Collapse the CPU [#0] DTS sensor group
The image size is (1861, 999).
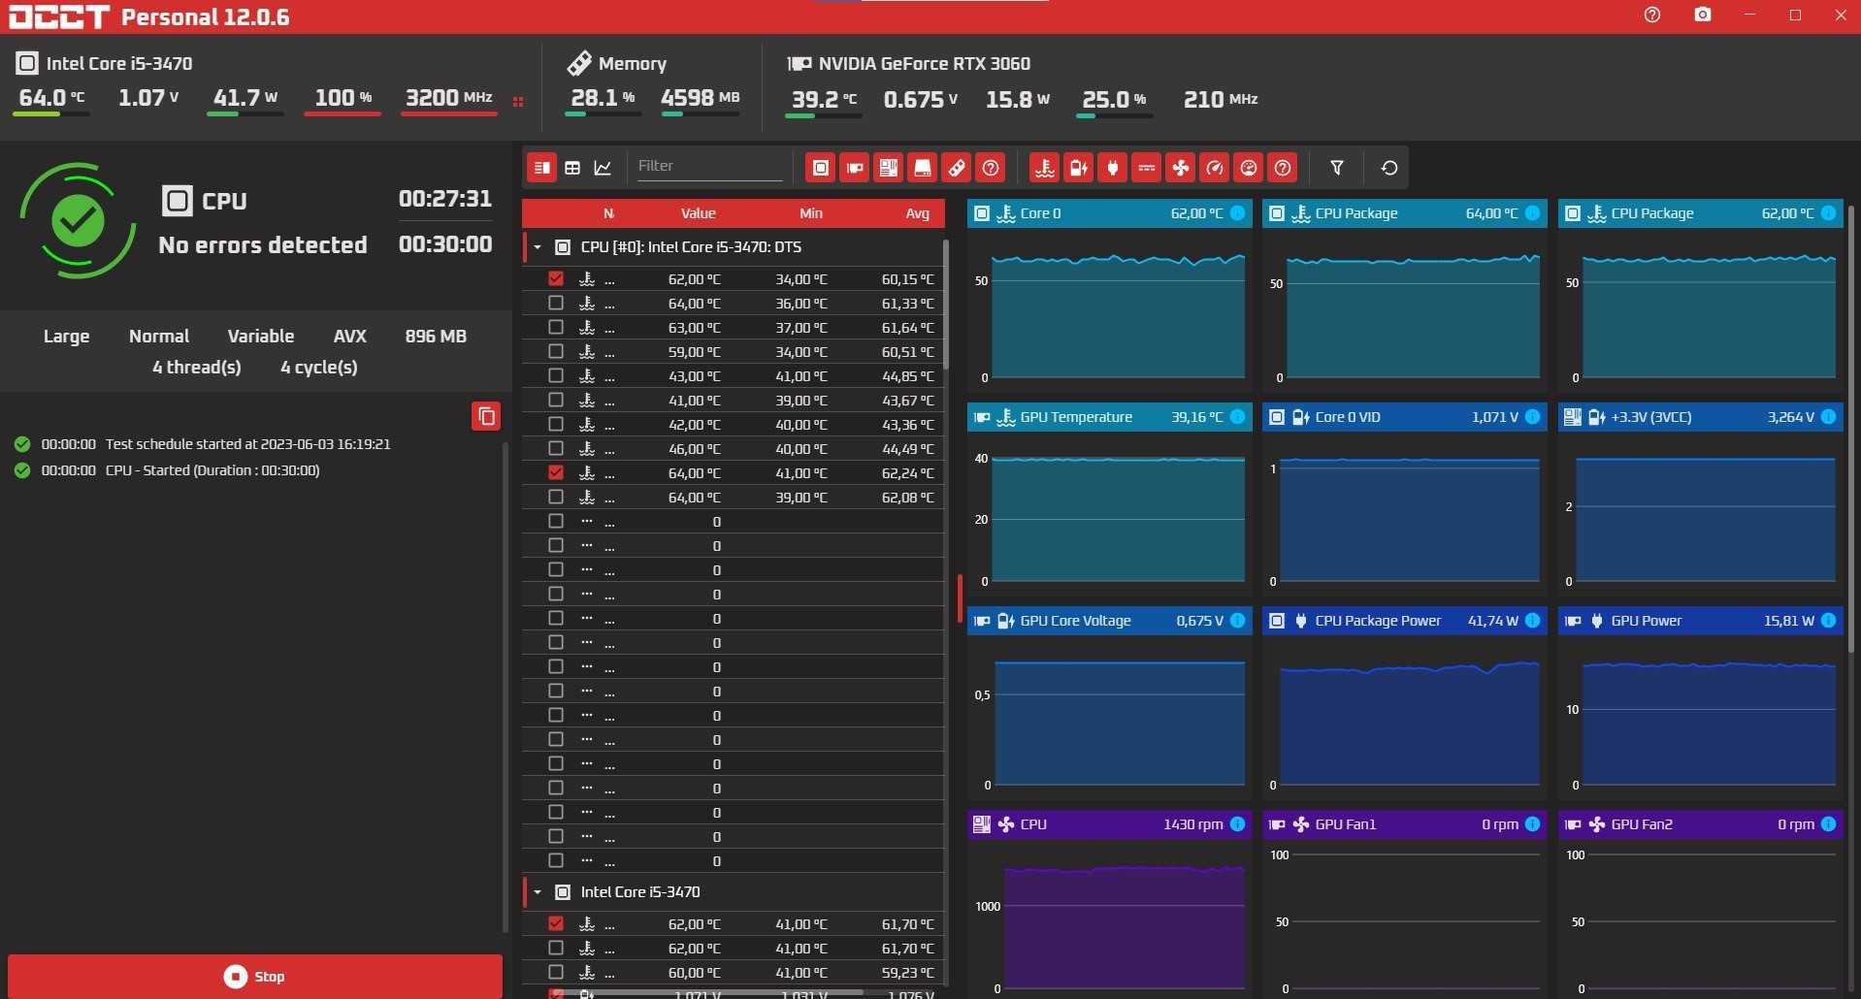[x=538, y=247]
